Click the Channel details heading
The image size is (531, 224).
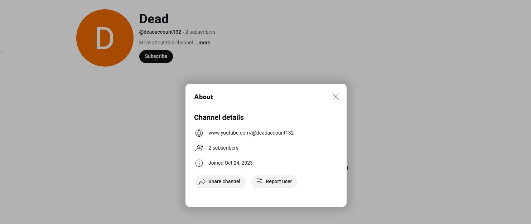pyautogui.click(x=219, y=117)
